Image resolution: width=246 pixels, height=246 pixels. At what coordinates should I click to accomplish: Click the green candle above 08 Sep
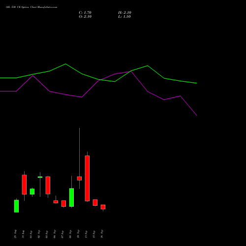71,197
